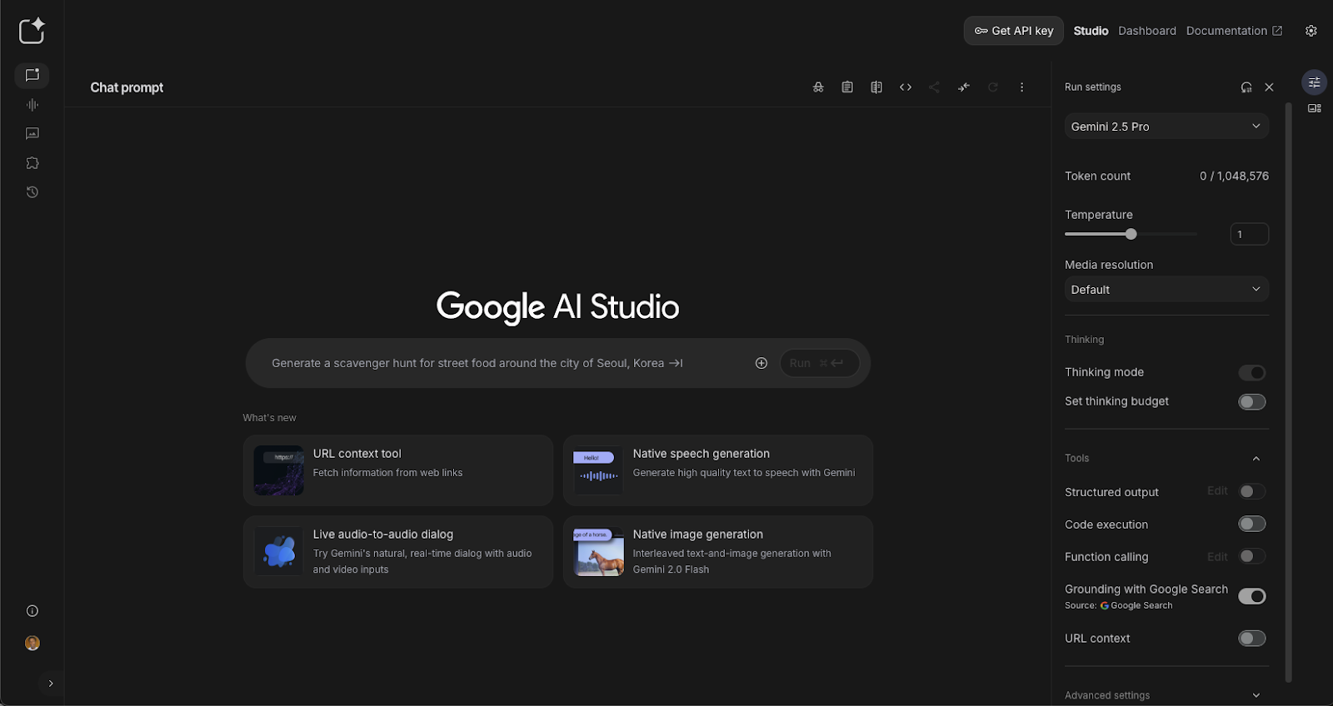
Task: Click the plus insert media icon
Action: click(x=761, y=363)
